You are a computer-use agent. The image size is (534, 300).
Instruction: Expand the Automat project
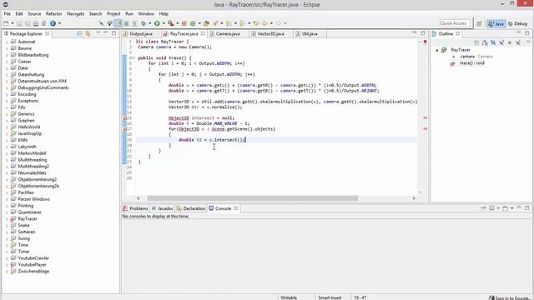8,42
